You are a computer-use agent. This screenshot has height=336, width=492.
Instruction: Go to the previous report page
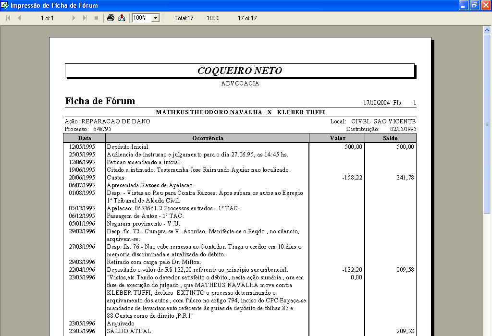(x=19, y=18)
